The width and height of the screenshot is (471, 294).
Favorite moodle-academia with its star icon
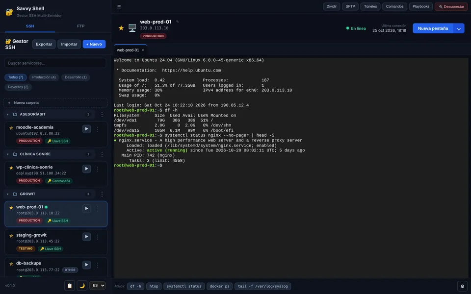(x=11, y=128)
